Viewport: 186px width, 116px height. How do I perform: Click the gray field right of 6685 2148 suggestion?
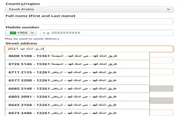tap(161, 89)
